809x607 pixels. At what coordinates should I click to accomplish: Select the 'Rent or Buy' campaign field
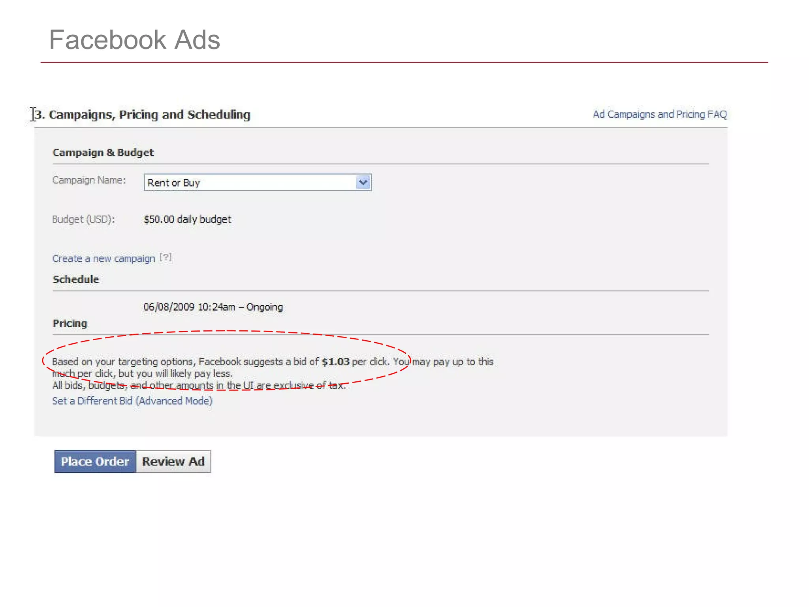[x=258, y=183]
